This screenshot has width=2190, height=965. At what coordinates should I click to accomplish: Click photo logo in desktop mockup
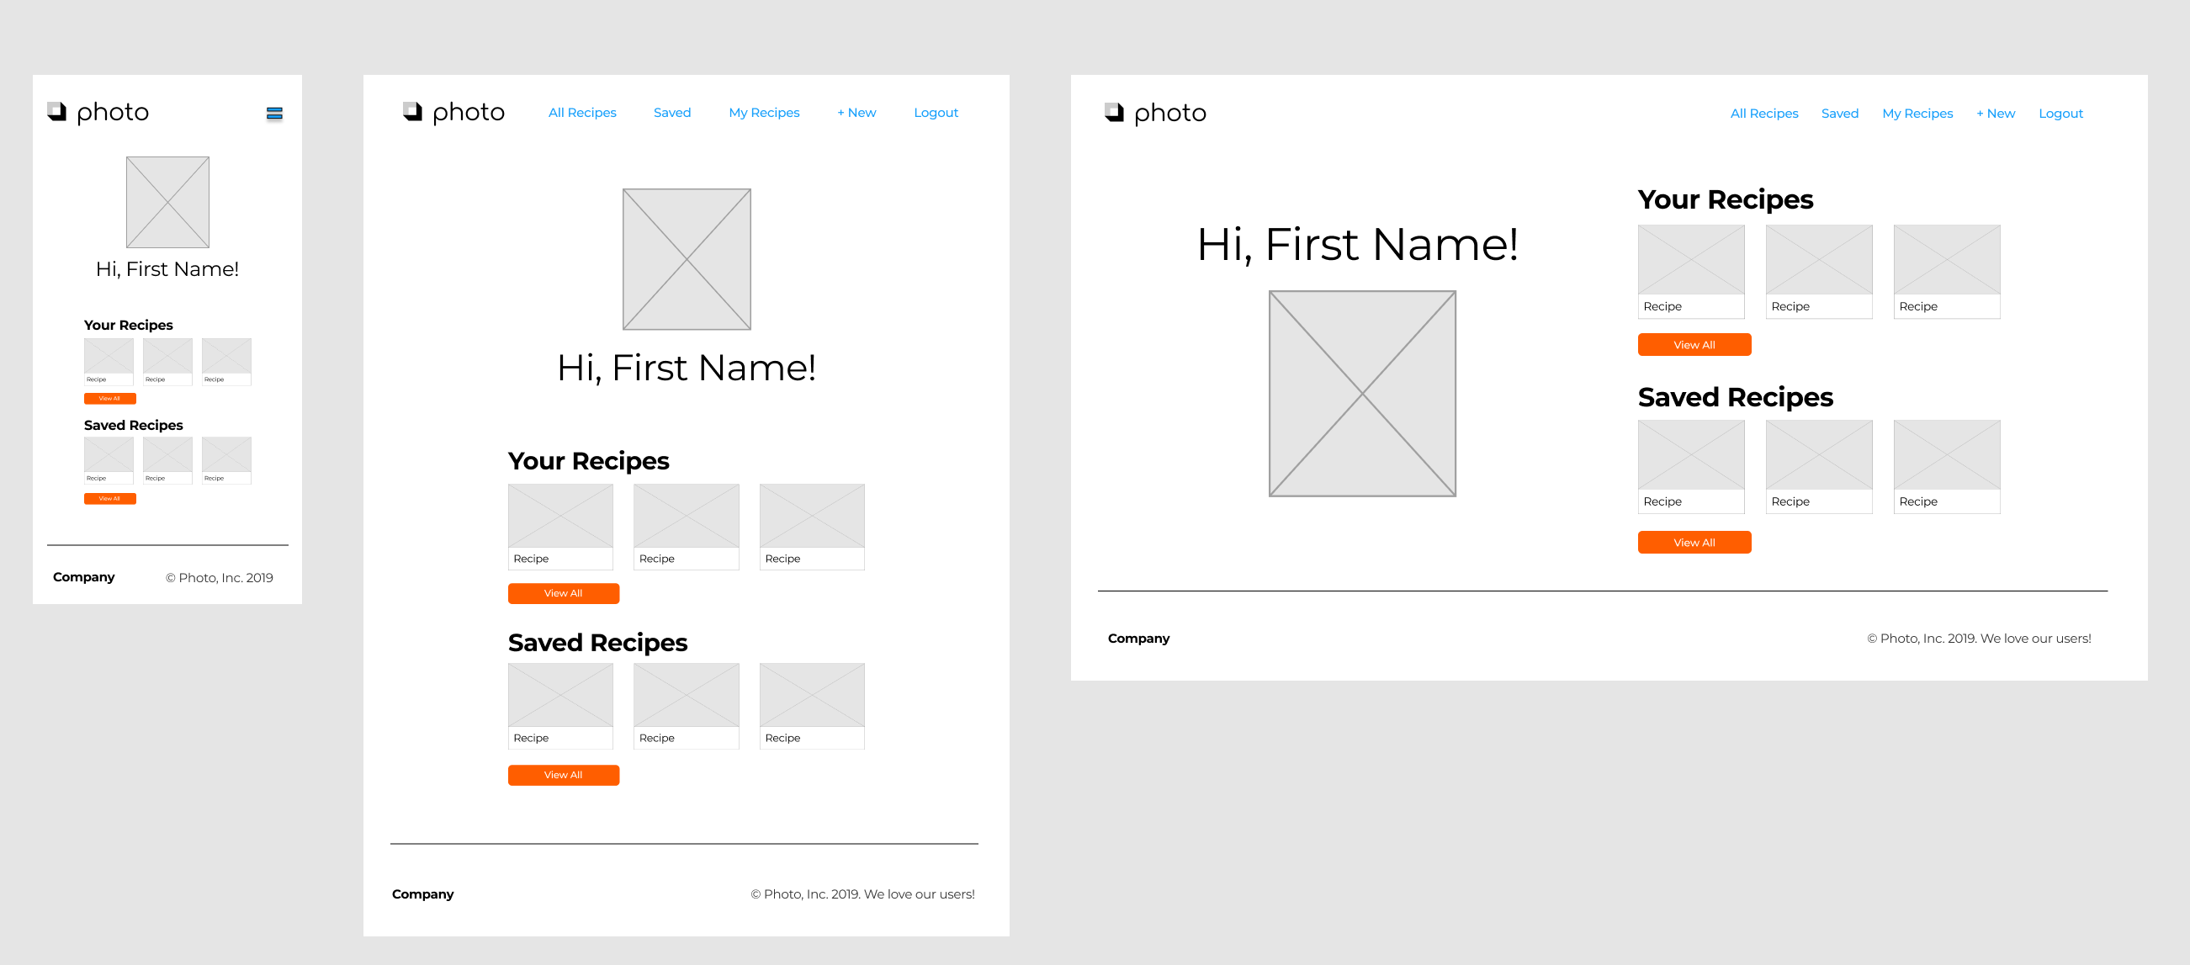click(1155, 113)
